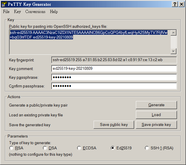
Task: Select the ECDSA key type
Action: (x=87, y=148)
